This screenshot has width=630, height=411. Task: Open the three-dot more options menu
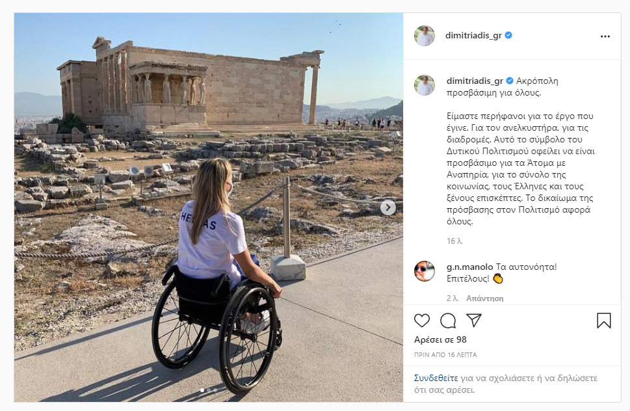point(605,36)
